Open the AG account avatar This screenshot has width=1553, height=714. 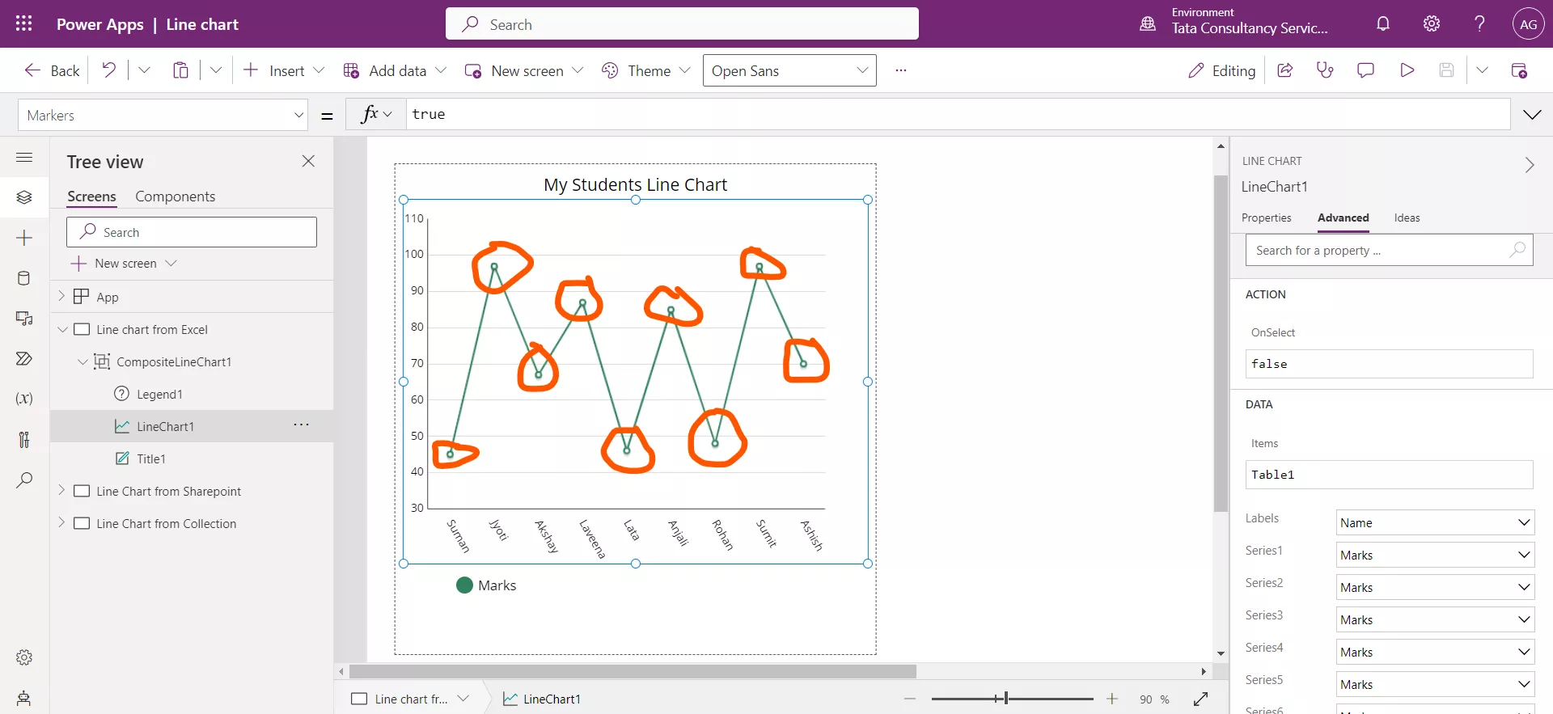[1528, 24]
